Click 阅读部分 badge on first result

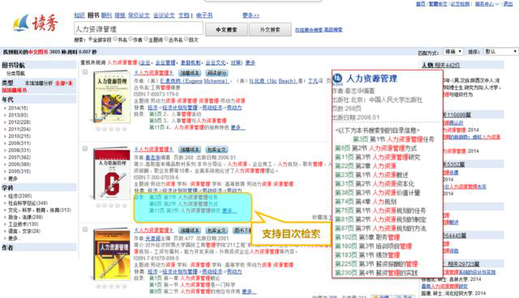click(x=217, y=73)
